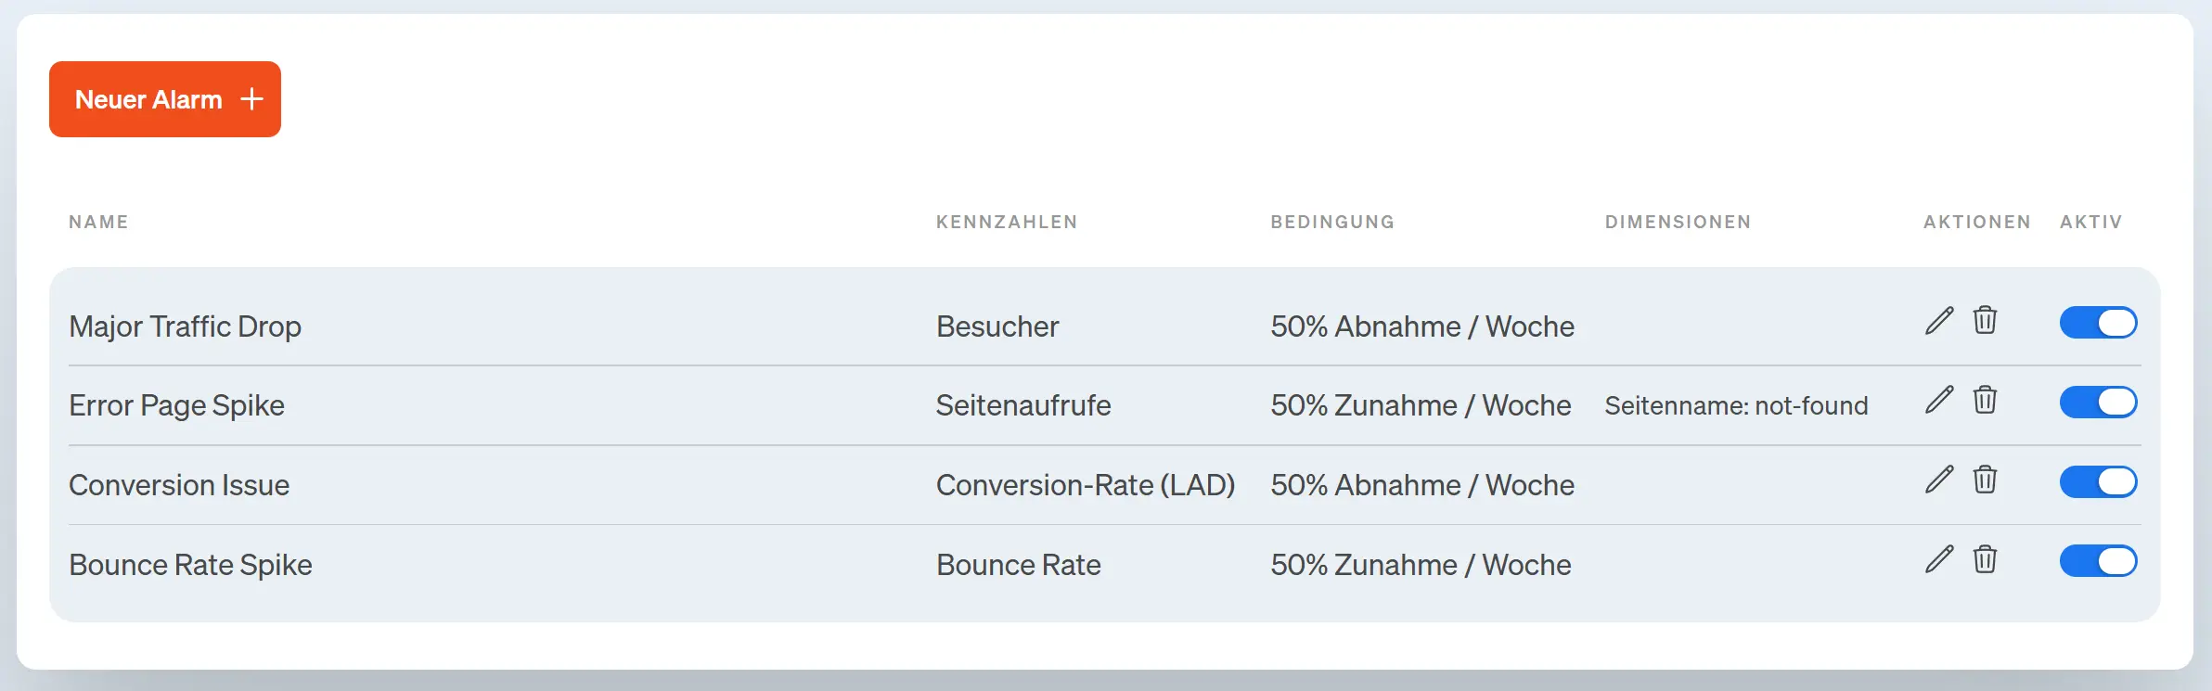The width and height of the screenshot is (2212, 691).
Task: Deactivate the Conversion Issue alarm
Action: pos(2098,480)
